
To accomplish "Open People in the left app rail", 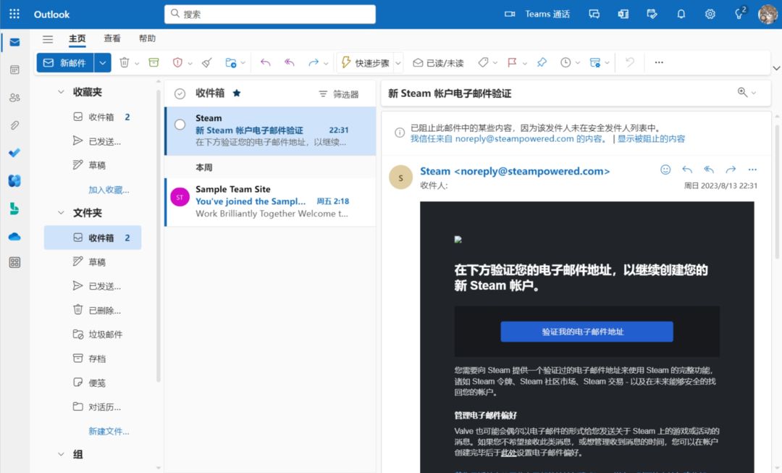I will click(x=14, y=97).
